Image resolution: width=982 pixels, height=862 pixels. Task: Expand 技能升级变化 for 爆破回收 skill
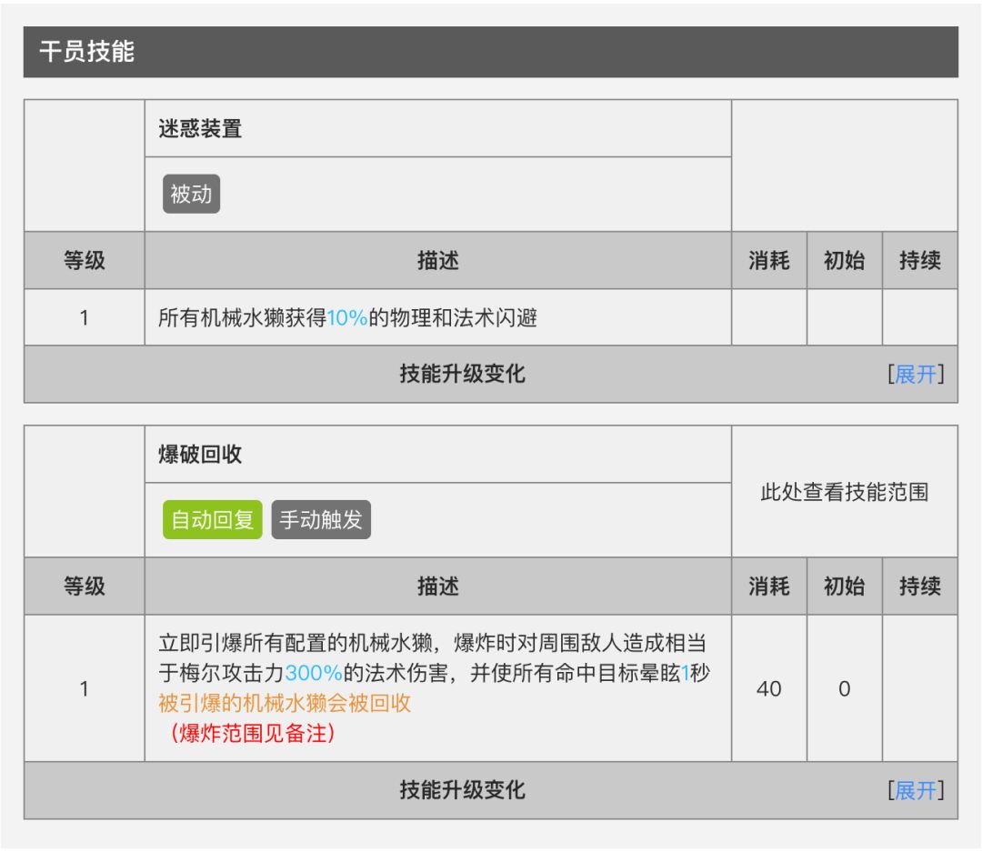pyautogui.click(x=916, y=790)
